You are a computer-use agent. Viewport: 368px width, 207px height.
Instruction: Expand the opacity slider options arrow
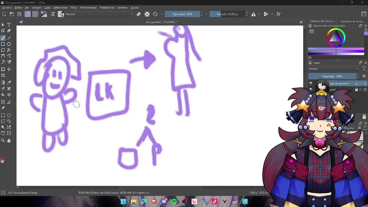[x=206, y=14]
